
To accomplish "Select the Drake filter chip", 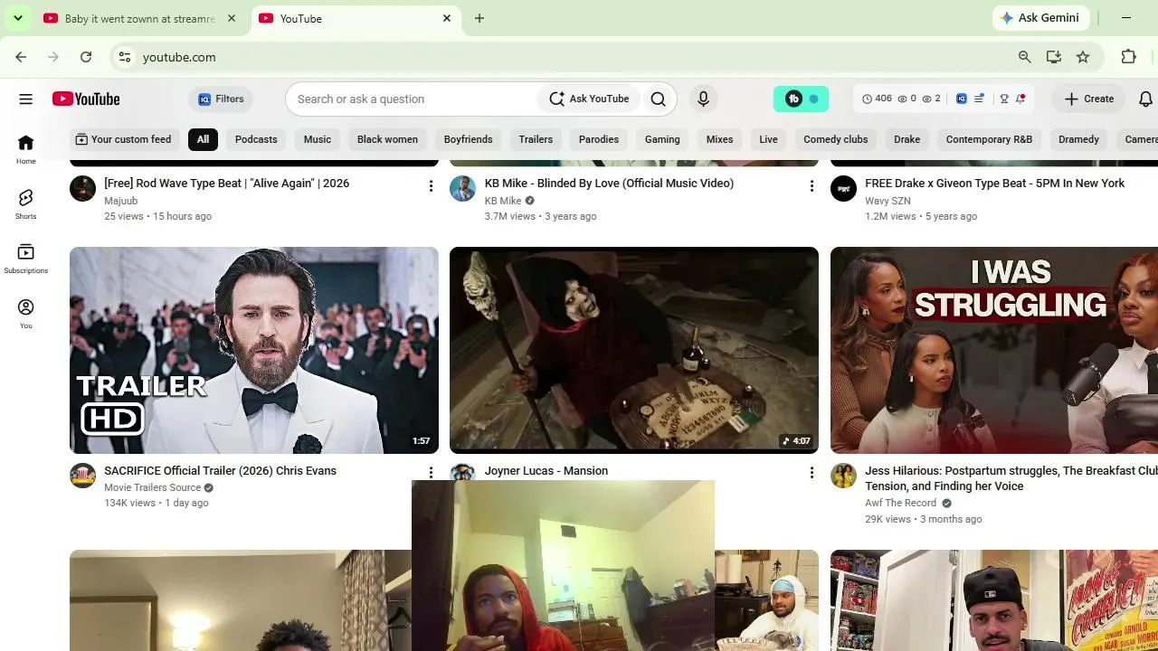I will tap(906, 139).
